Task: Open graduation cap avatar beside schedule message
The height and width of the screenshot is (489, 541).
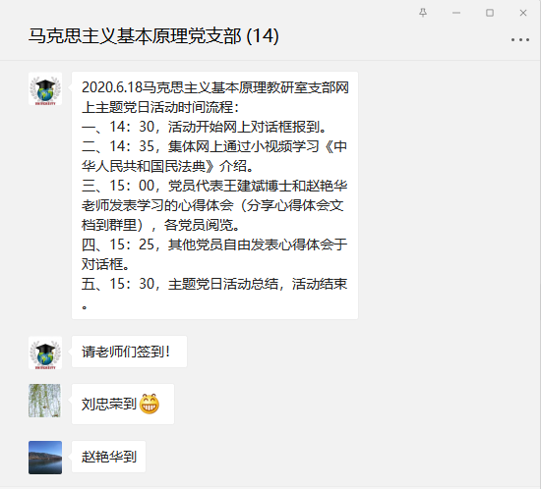Action: [45, 88]
